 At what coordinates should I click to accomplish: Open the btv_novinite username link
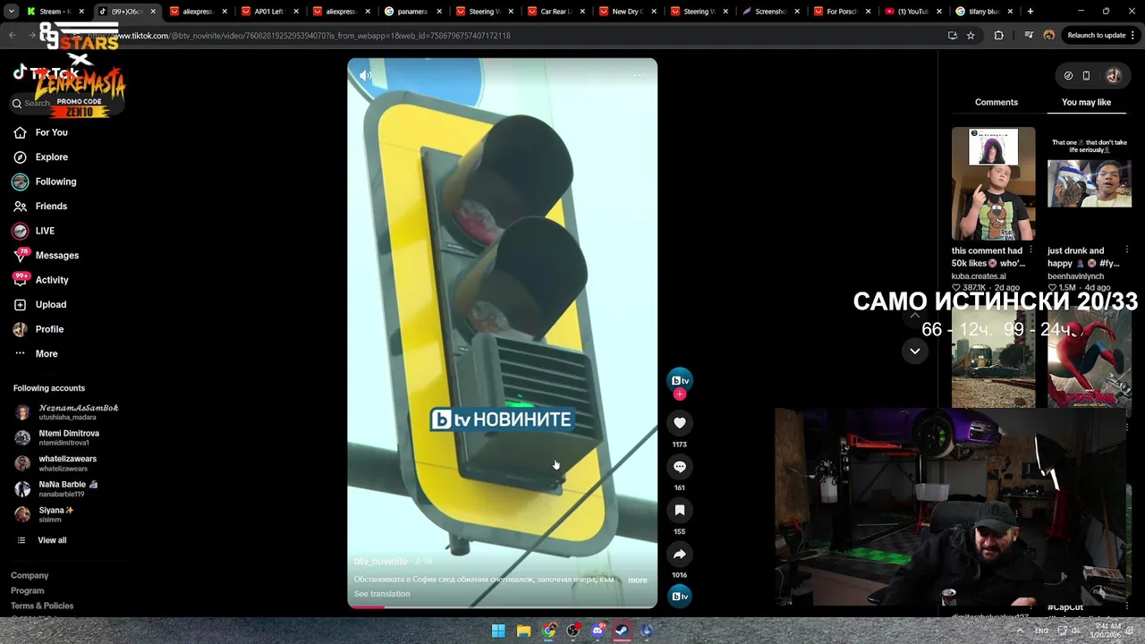(380, 562)
